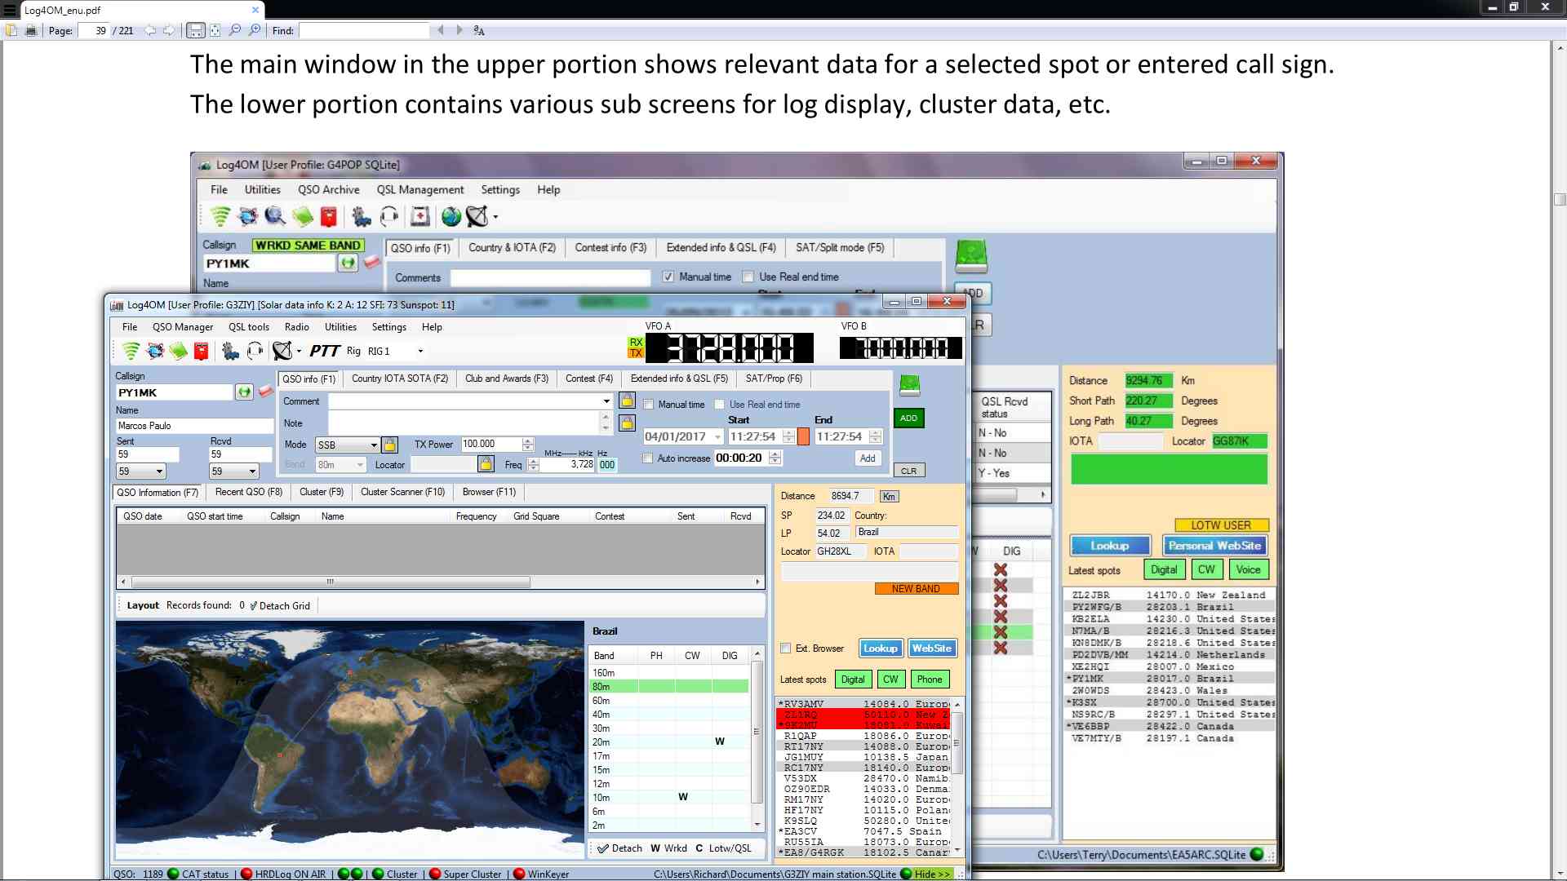
Task: Click red mailbox icon in G3ZIY toolbar
Action: (x=202, y=351)
